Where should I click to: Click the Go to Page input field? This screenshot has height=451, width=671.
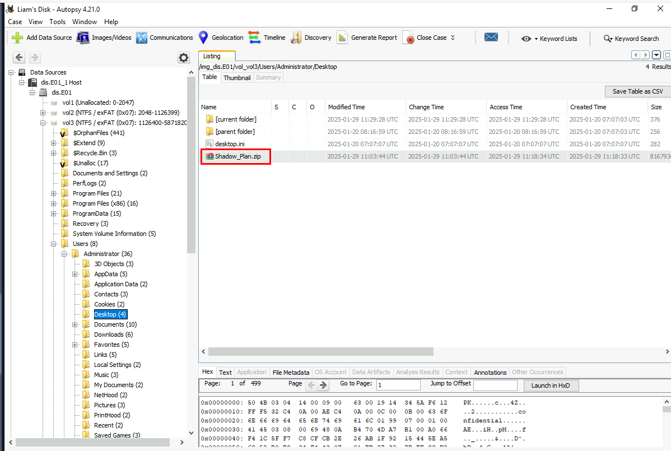(x=398, y=385)
